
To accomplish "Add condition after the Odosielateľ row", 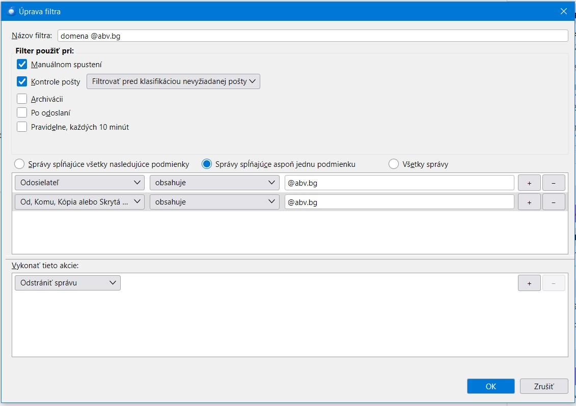I will point(529,183).
